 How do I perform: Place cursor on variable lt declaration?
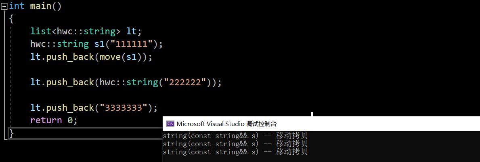(x=132, y=31)
